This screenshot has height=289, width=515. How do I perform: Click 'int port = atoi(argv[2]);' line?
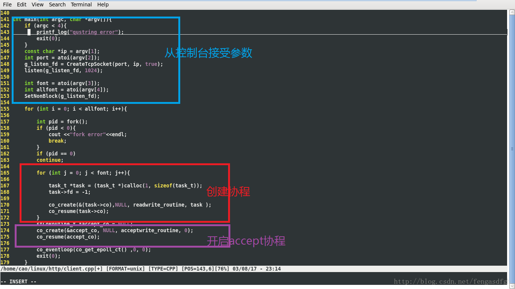coord(62,58)
